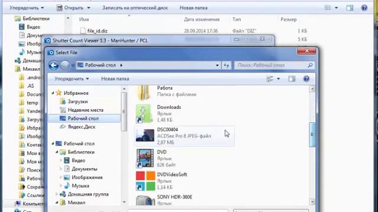Click file list scrollbar down arrow
The image size is (378, 212).
(312, 201)
